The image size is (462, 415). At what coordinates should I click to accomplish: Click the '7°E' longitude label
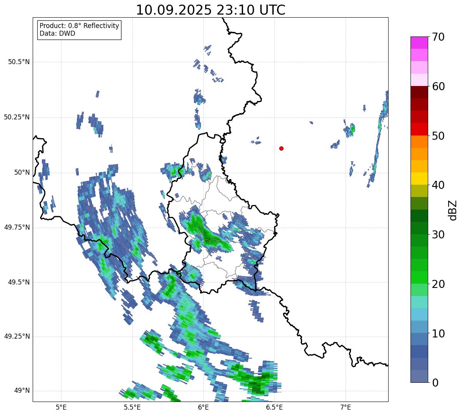pos(346,407)
